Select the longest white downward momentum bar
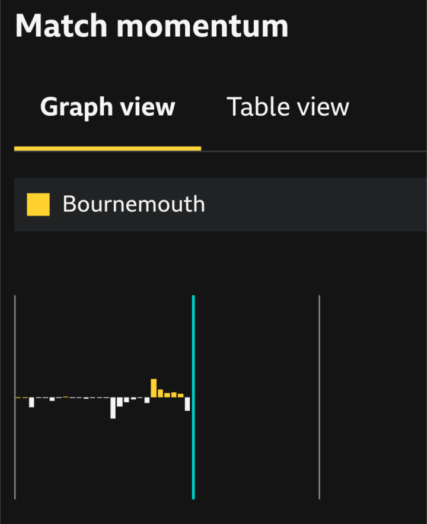Screen dimensions: 427x524 (113, 408)
